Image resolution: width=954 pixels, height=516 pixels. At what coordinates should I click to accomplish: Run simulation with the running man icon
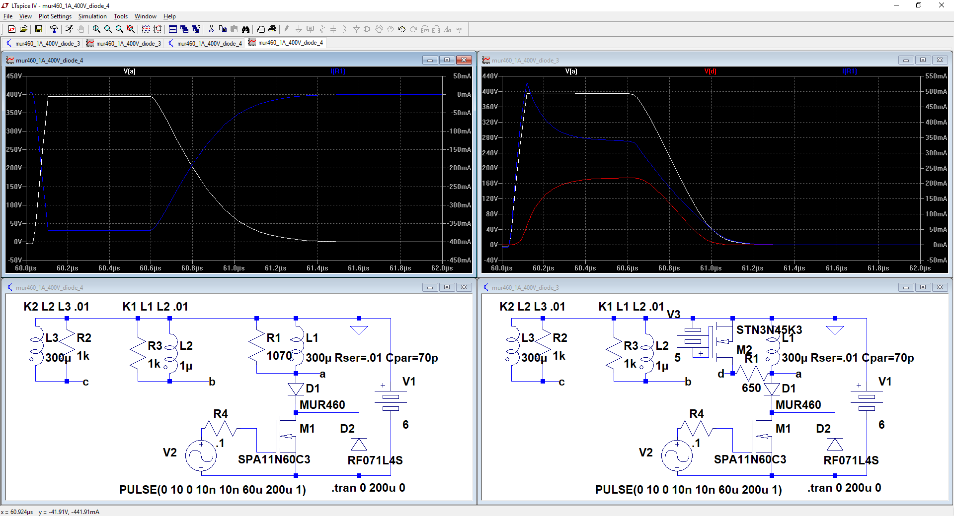pyautogui.click(x=69, y=29)
